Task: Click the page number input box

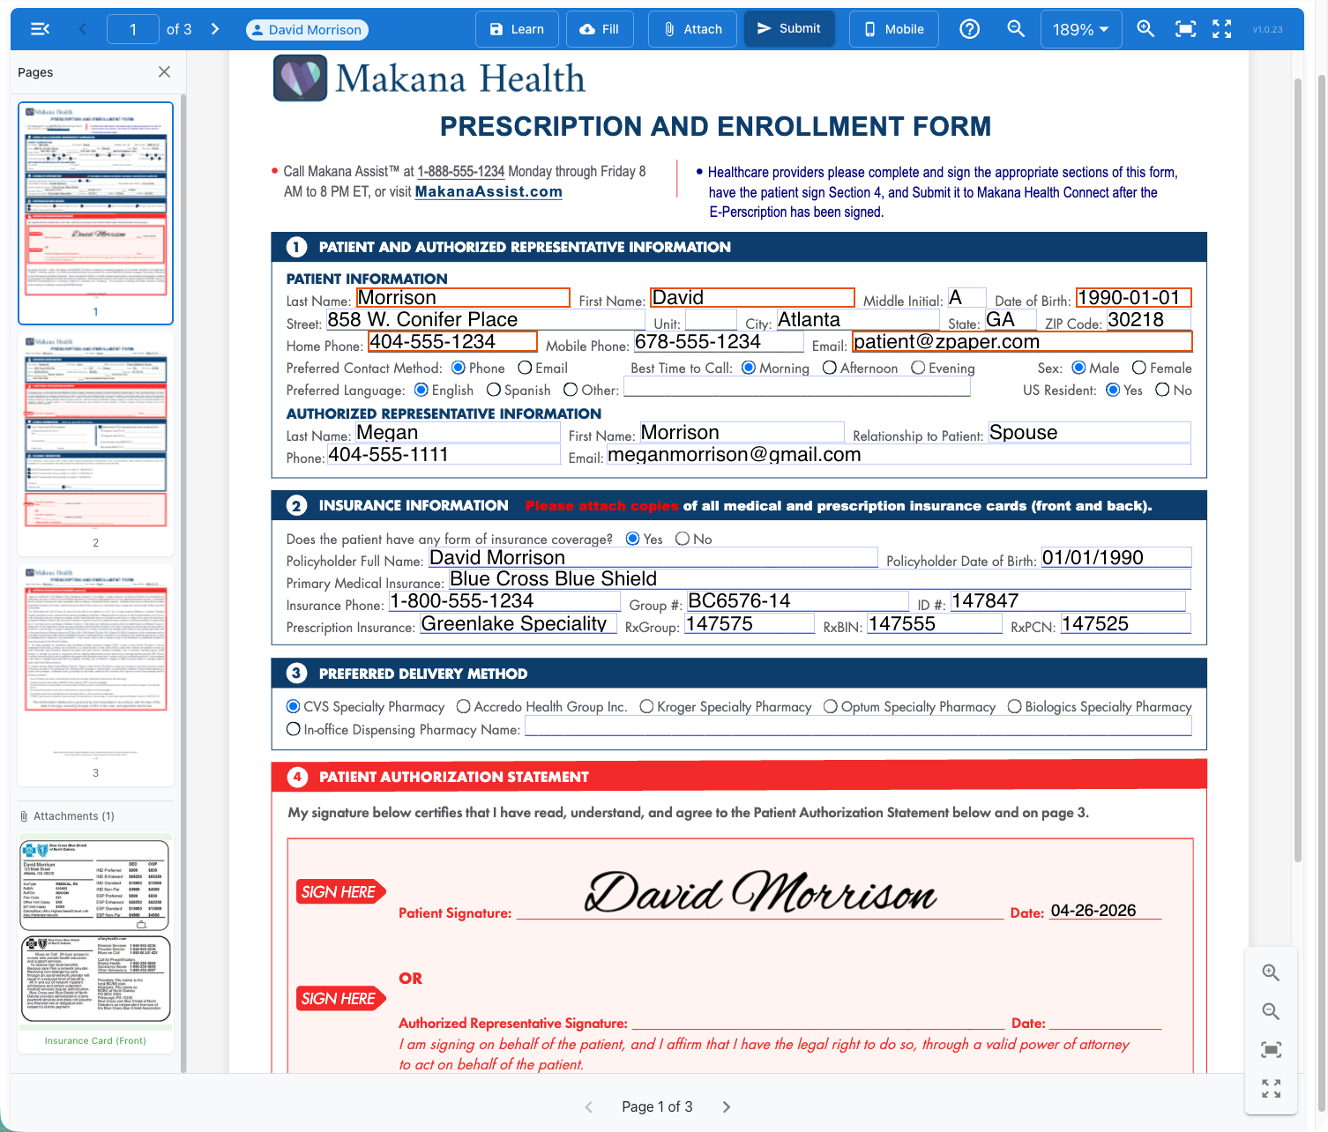Action: tap(133, 29)
